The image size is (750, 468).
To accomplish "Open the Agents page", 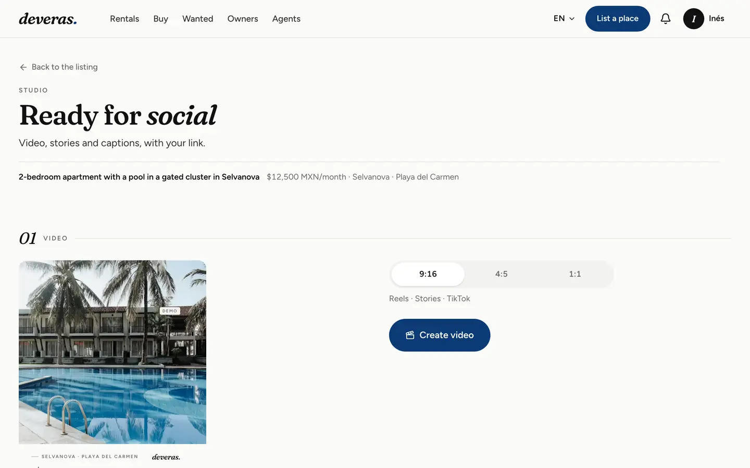I will pyautogui.click(x=286, y=19).
